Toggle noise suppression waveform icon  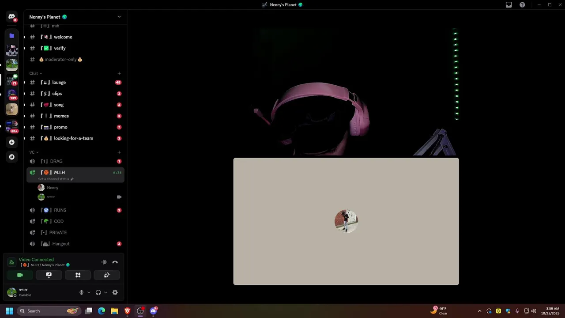coord(104,262)
